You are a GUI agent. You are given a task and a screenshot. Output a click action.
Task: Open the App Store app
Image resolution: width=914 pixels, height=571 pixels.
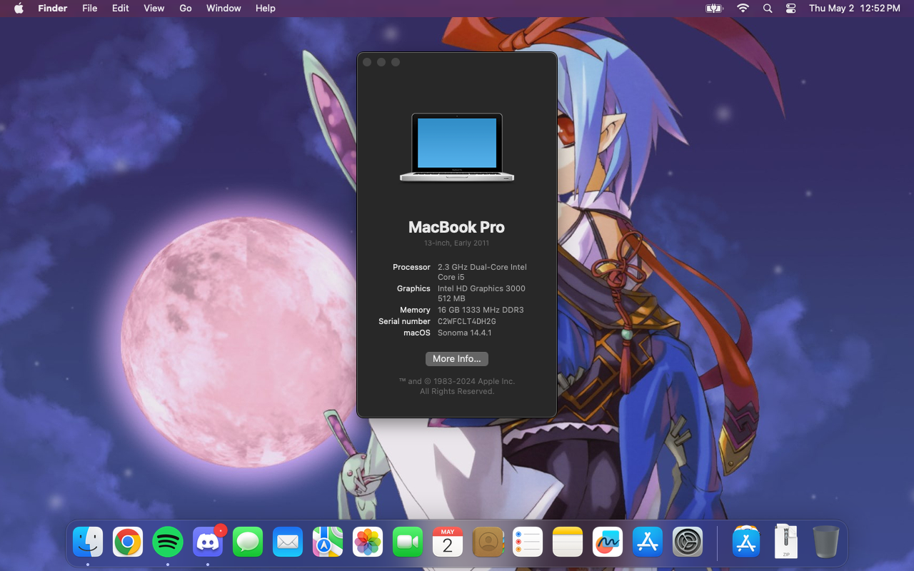point(648,542)
